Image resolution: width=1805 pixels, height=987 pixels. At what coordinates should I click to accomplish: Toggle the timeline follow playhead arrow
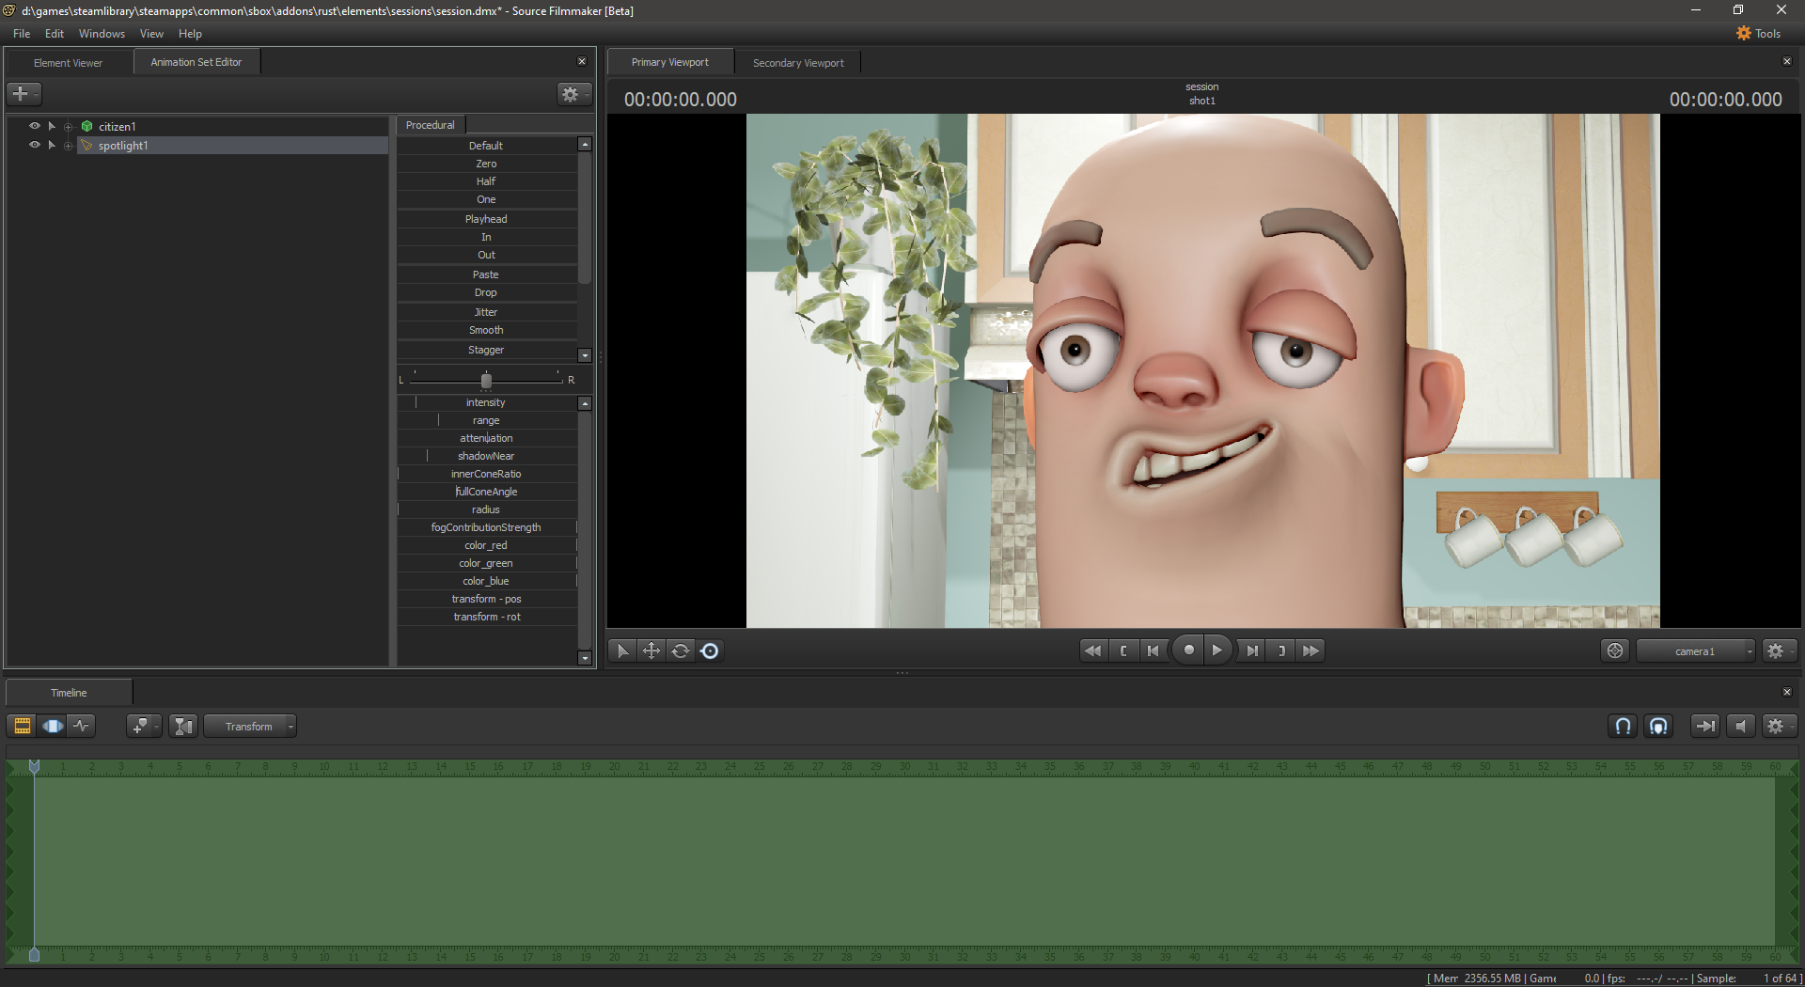tap(1704, 726)
